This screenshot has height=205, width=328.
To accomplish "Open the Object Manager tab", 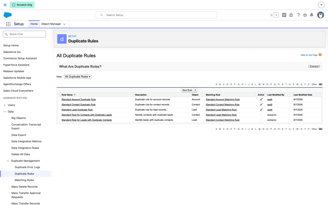I will click(x=51, y=24).
